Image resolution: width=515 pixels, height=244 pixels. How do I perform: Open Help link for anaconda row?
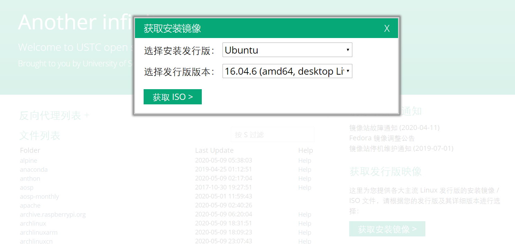[305, 169]
